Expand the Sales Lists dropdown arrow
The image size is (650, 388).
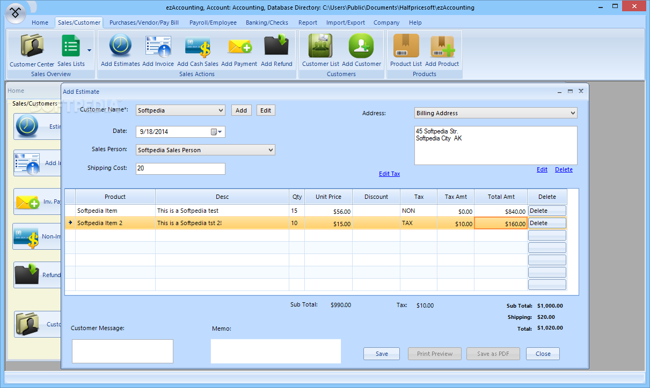(89, 50)
